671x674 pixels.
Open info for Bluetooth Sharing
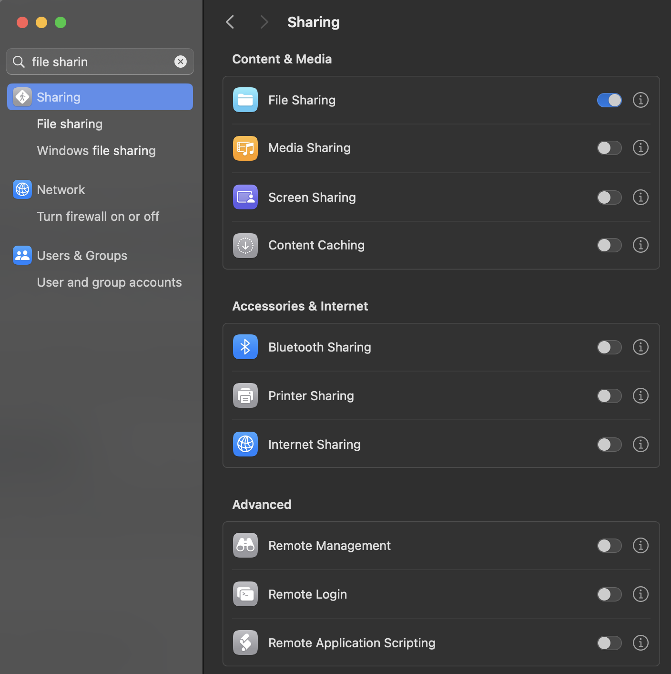(x=640, y=347)
